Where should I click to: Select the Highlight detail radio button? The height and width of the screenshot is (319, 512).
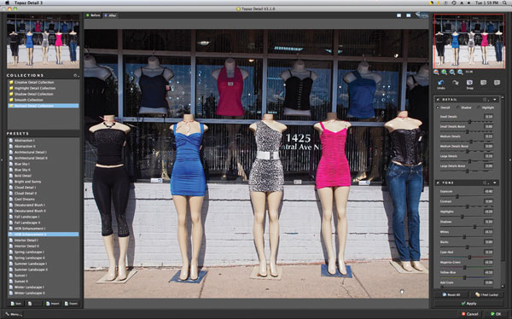tap(479, 107)
